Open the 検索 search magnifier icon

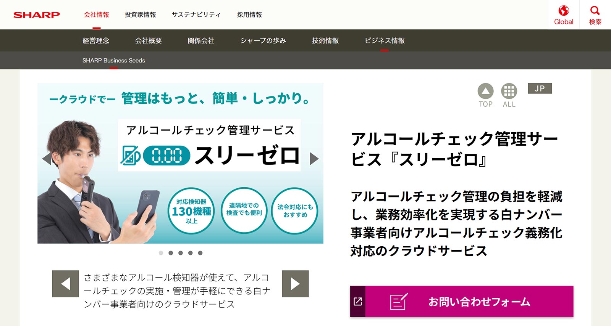pos(595,11)
